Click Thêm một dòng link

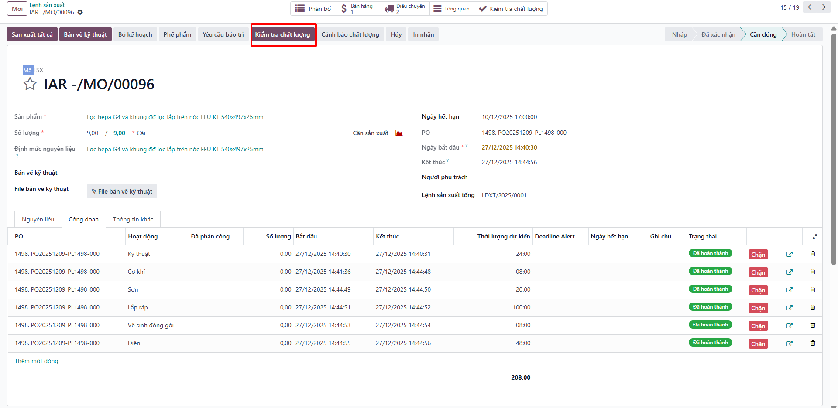click(x=37, y=361)
